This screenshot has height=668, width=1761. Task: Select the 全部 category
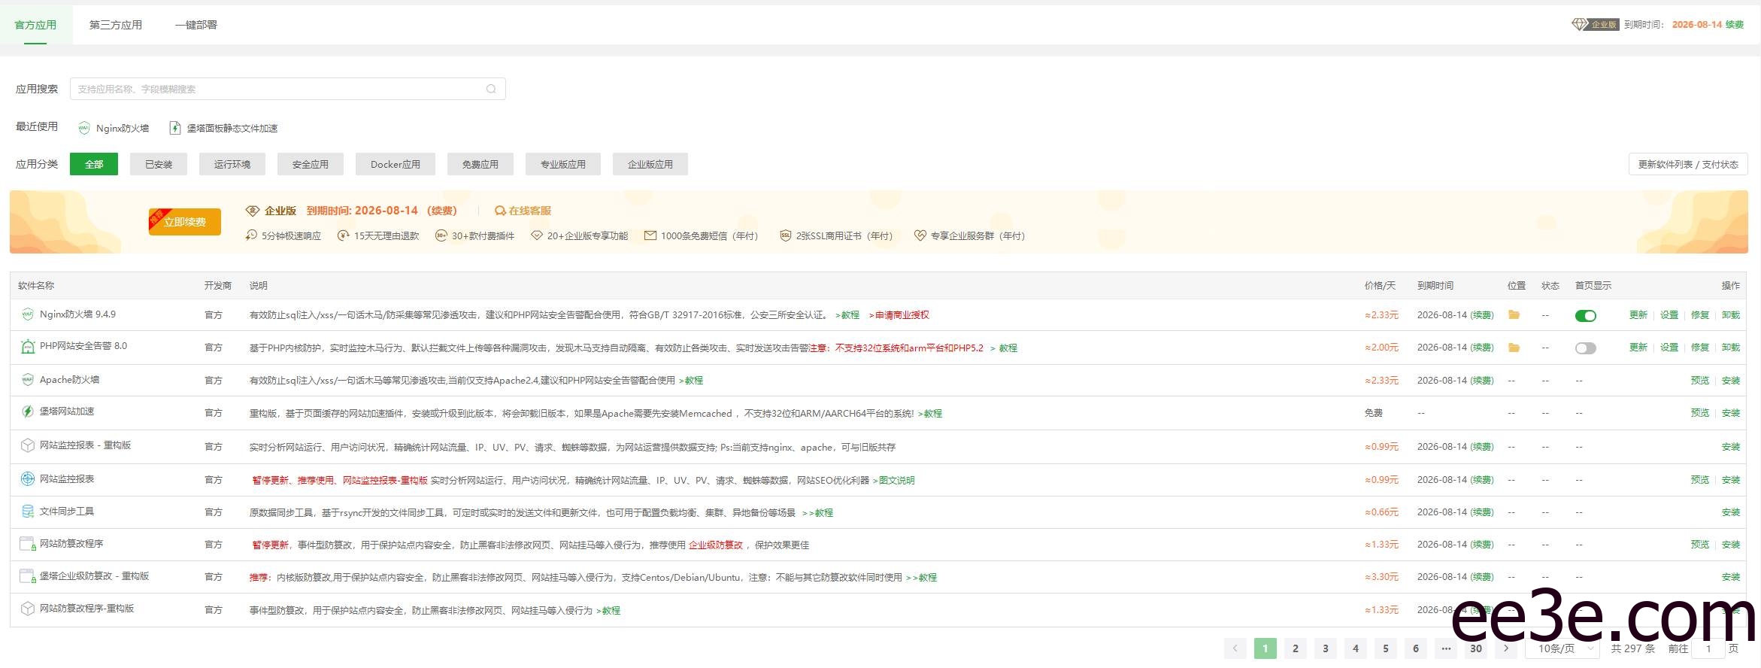pos(94,164)
